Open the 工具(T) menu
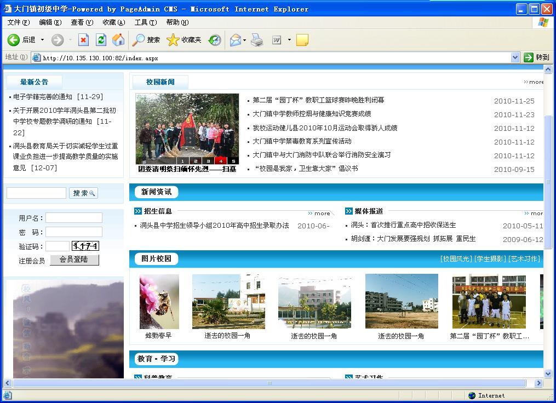The image size is (556, 403). click(145, 22)
